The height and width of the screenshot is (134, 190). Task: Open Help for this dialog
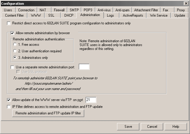pyautogui.click(x=176, y=127)
